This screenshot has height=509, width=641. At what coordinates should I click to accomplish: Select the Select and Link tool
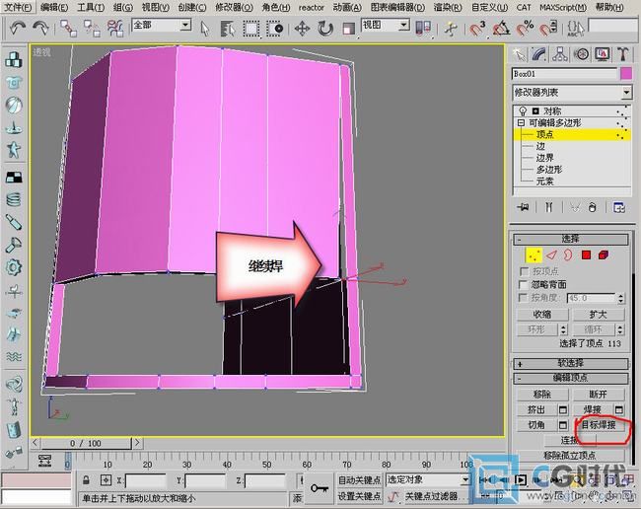(68, 29)
